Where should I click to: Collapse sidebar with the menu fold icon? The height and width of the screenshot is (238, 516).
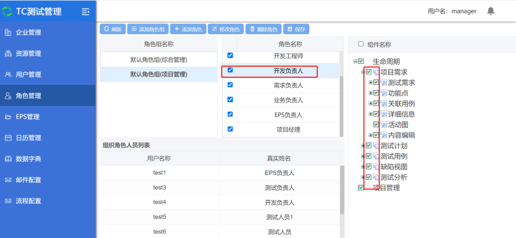(85, 12)
